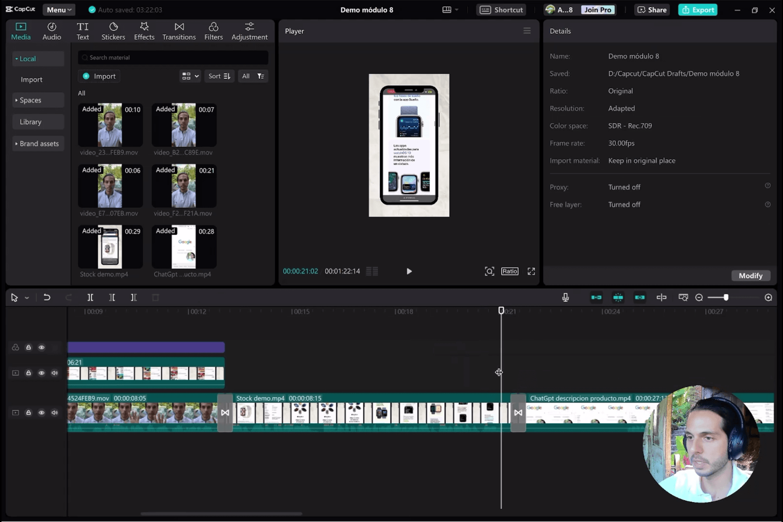
Task: Click the Audio tab in media panel
Action: tap(51, 30)
